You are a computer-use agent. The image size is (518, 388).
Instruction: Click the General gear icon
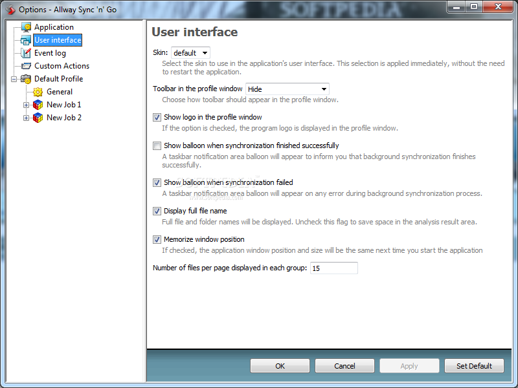(38, 92)
